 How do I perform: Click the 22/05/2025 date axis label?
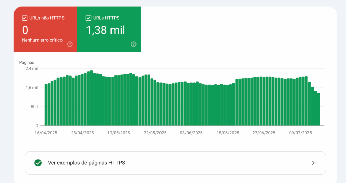pos(155,133)
